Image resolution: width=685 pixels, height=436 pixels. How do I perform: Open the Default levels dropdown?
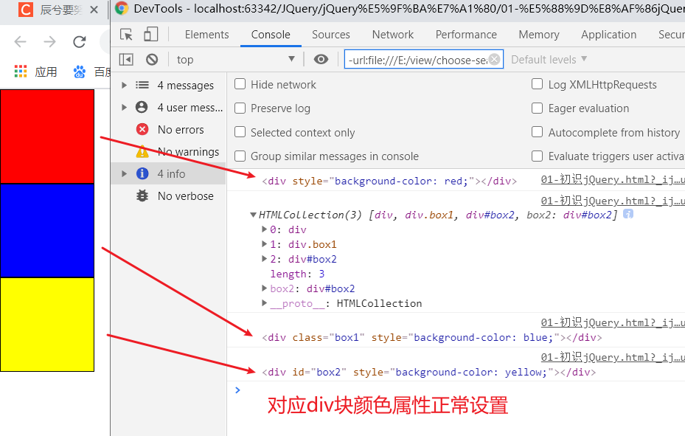pos(549,60)
